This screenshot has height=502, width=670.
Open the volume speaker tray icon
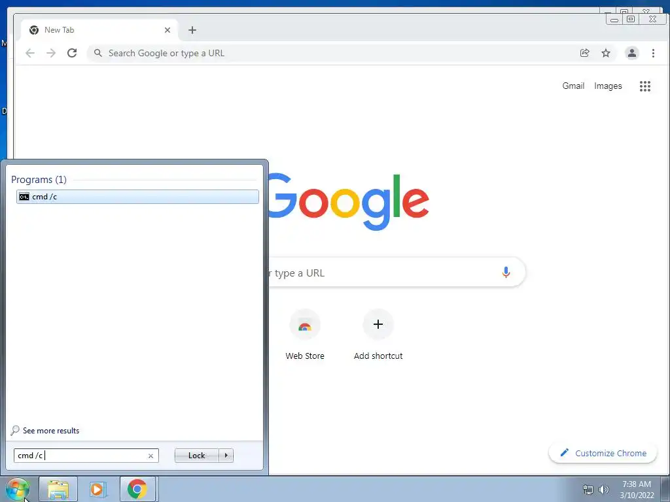(x=604, y=490)
